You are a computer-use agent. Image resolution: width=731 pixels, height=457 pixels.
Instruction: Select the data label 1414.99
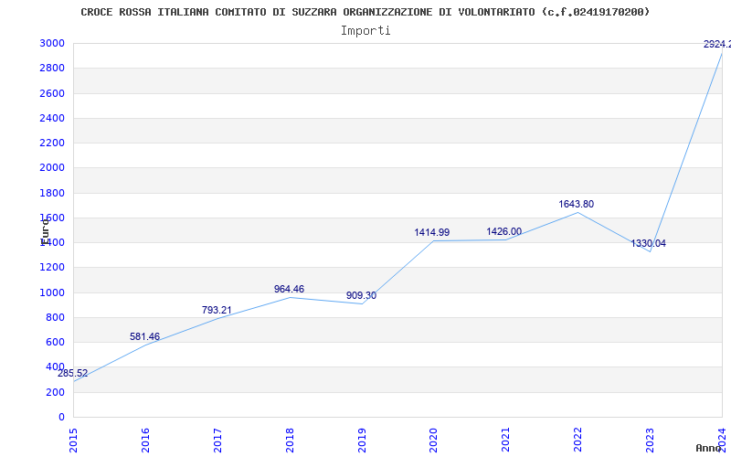431,232
